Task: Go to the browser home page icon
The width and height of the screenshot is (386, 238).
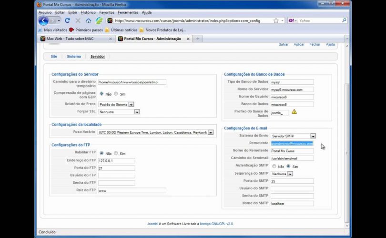Action: click(88, 20)
